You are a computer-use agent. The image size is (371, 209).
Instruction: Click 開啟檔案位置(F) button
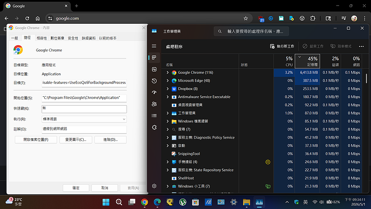click(x=36, y=139)
